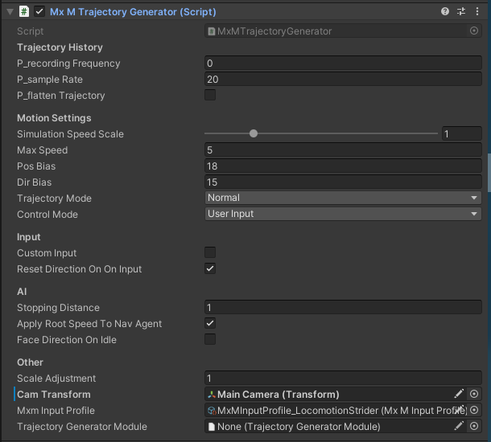The height and width of the screenshot is (442, 491).
Task: Collapse the Mx M Trajectory Generator foldout
Action: [x=10, y=12]
